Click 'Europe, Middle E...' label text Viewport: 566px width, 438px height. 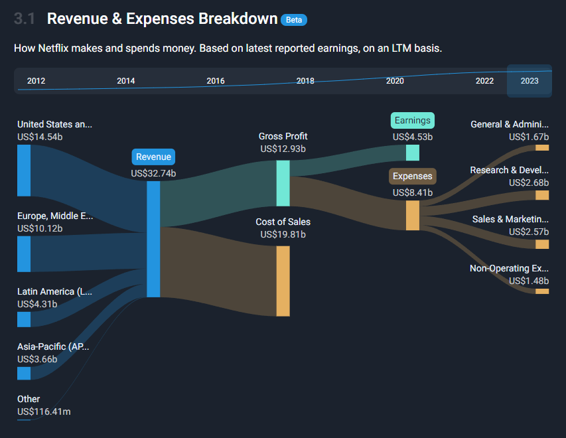(55, 216)
